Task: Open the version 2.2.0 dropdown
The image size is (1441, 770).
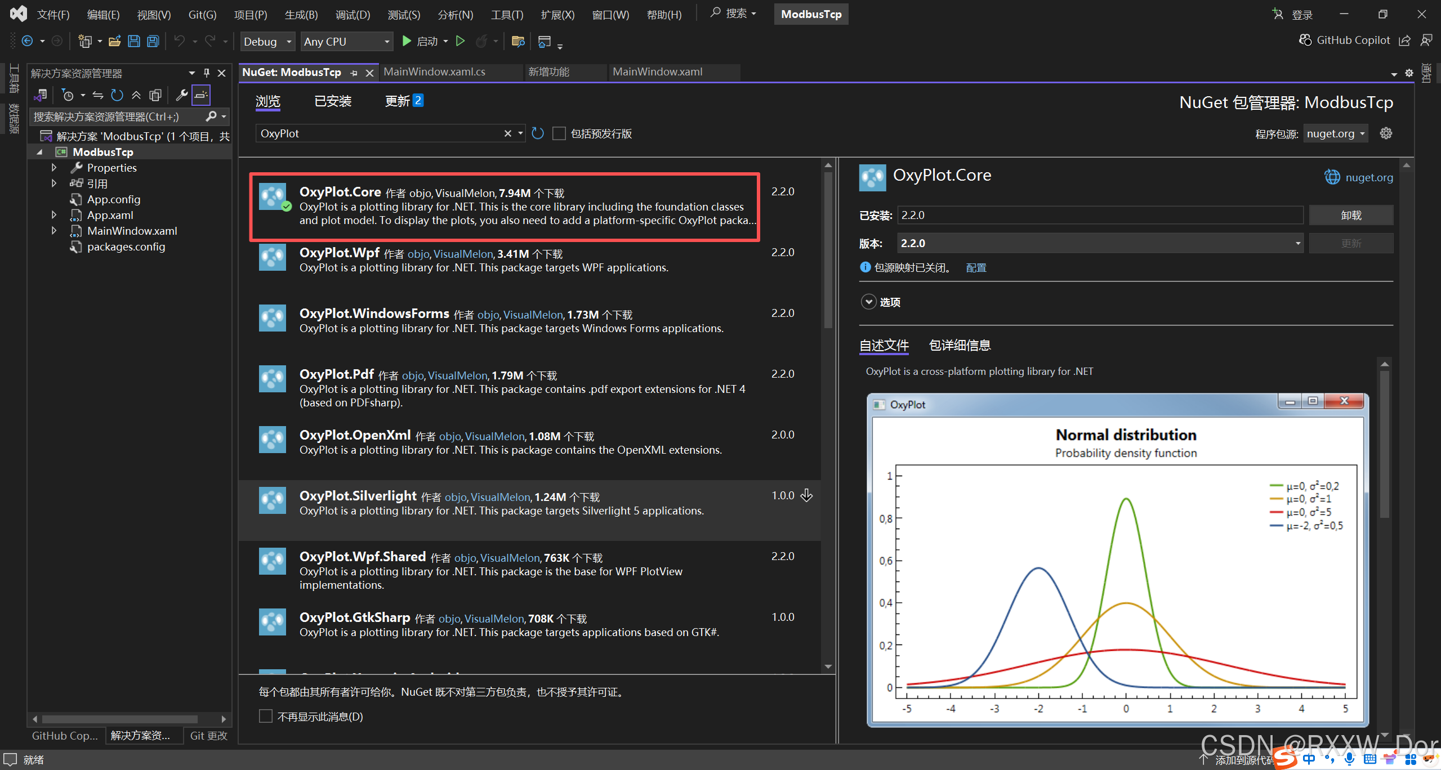Action: coord(1100,243)
